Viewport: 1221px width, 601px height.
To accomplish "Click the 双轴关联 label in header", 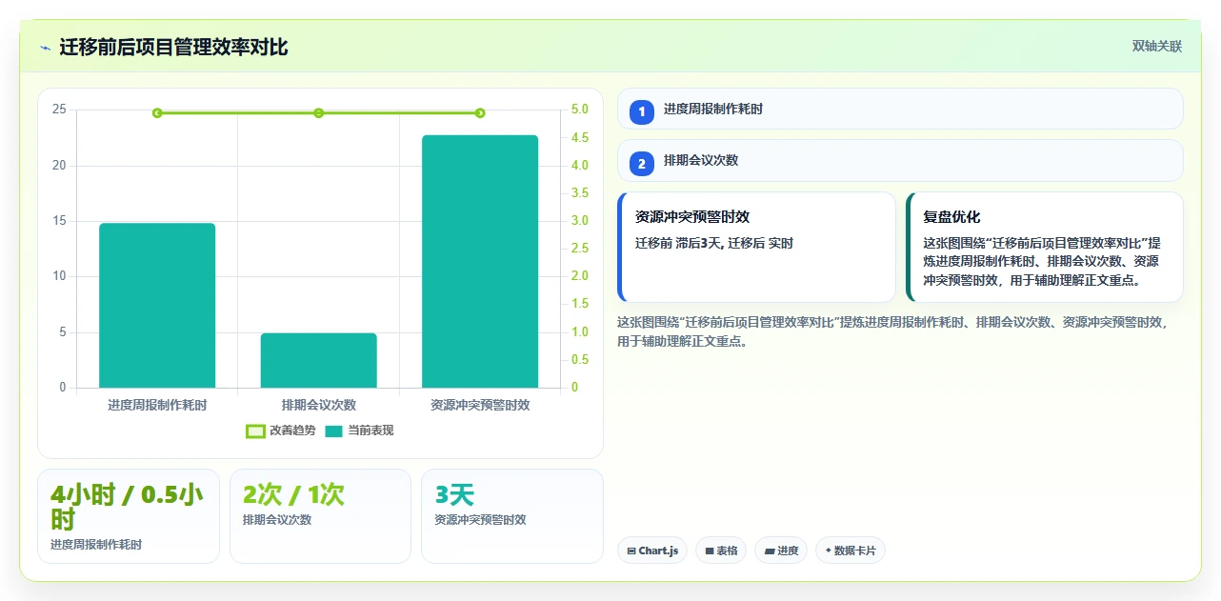I will (x=1156, y=47).
